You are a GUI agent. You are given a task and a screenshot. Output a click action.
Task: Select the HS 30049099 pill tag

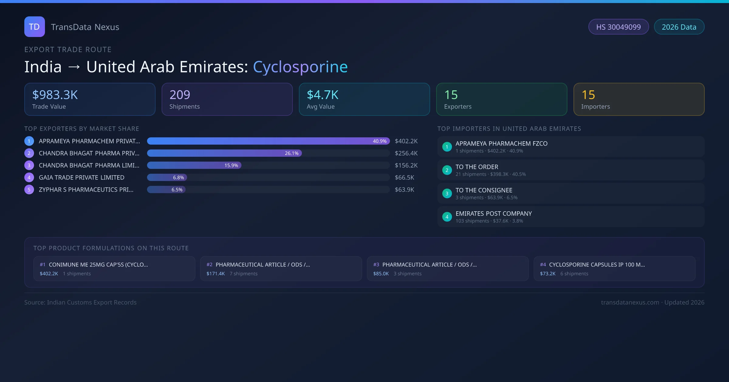(x=618, y=27)
